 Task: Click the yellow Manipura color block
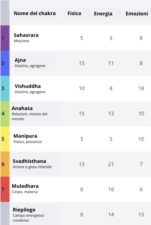pyautogui.click(x=5, y=139)
